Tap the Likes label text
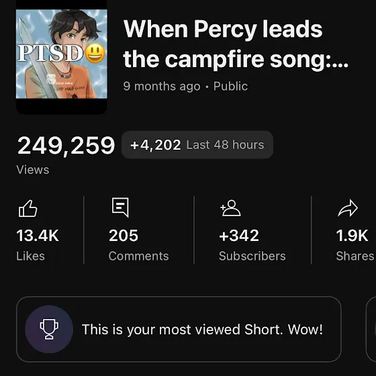 (30, 256)
